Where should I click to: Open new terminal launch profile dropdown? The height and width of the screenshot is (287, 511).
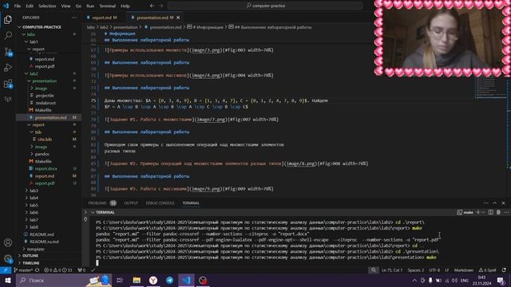point(483,212)
